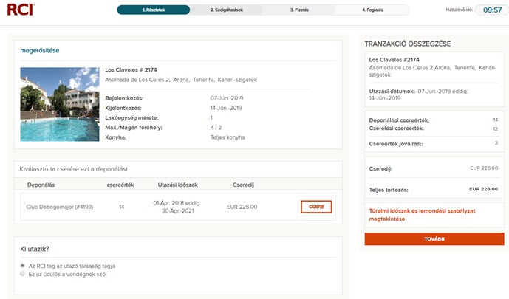Go to step 3. Fizetés
This screenshot has width=509, height=299.
coord(299,10)
